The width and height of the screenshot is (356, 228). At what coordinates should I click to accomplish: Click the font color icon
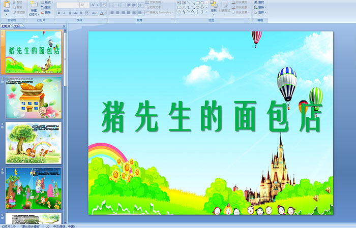101,12
